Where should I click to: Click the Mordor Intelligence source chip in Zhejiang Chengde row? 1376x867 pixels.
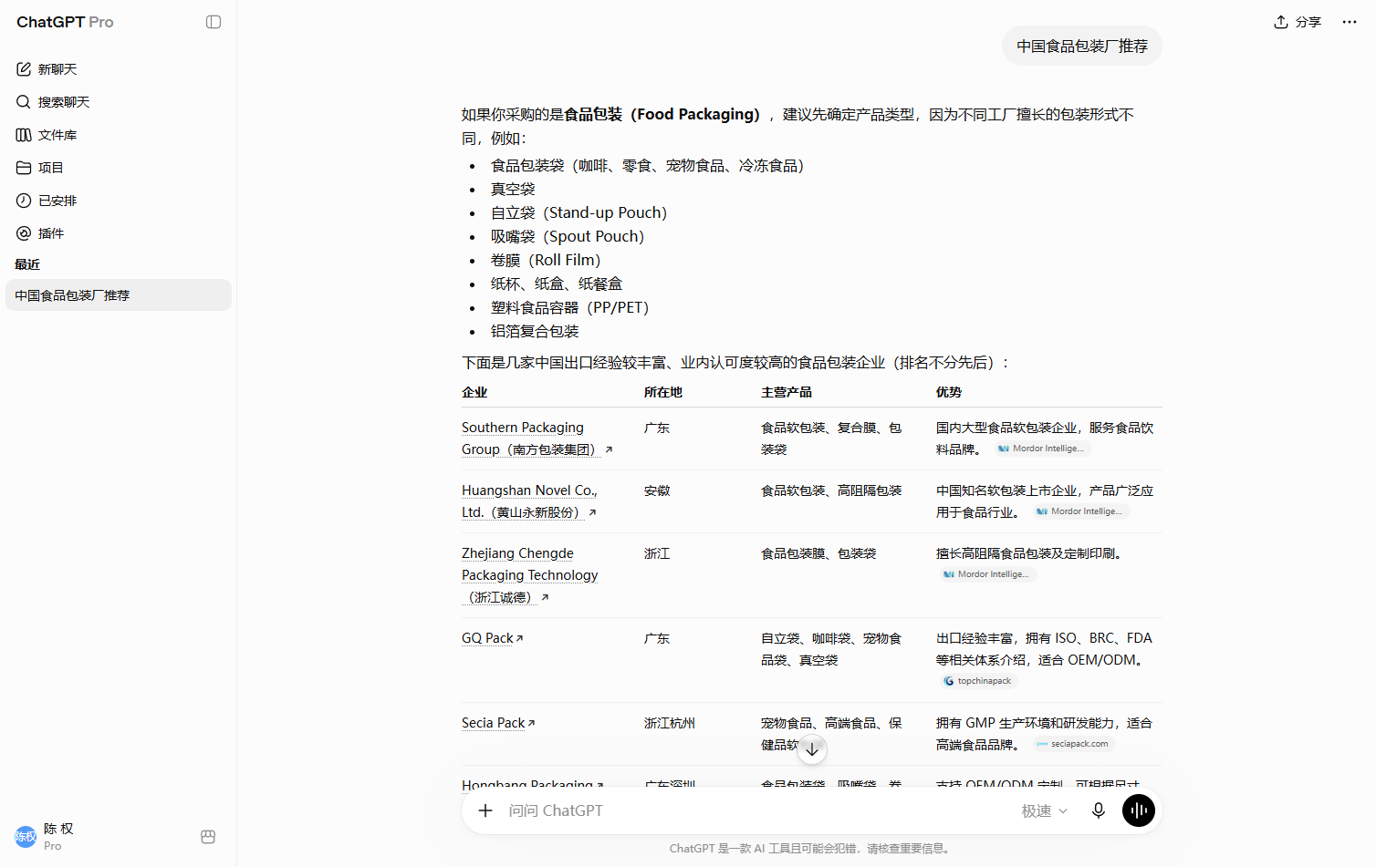point(986,574)
